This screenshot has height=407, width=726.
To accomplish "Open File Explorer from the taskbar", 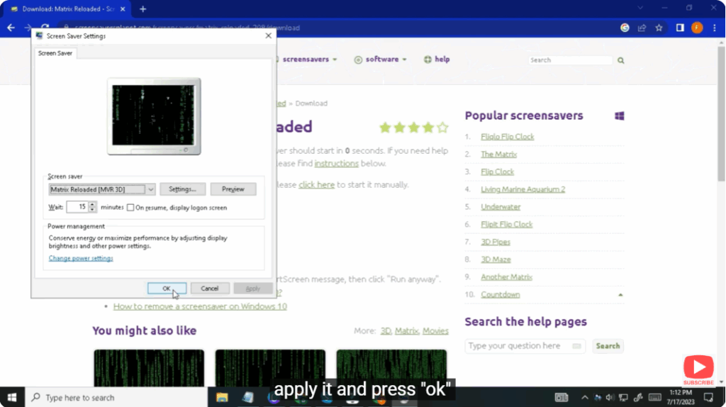I will point(221,397).
